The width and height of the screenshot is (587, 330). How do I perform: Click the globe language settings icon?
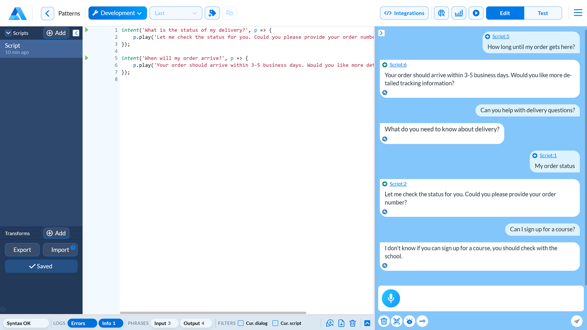tap(441, 13)
